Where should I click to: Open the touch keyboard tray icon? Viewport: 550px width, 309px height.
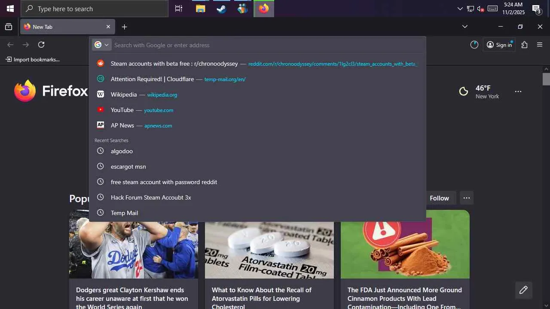pos(493,9)
